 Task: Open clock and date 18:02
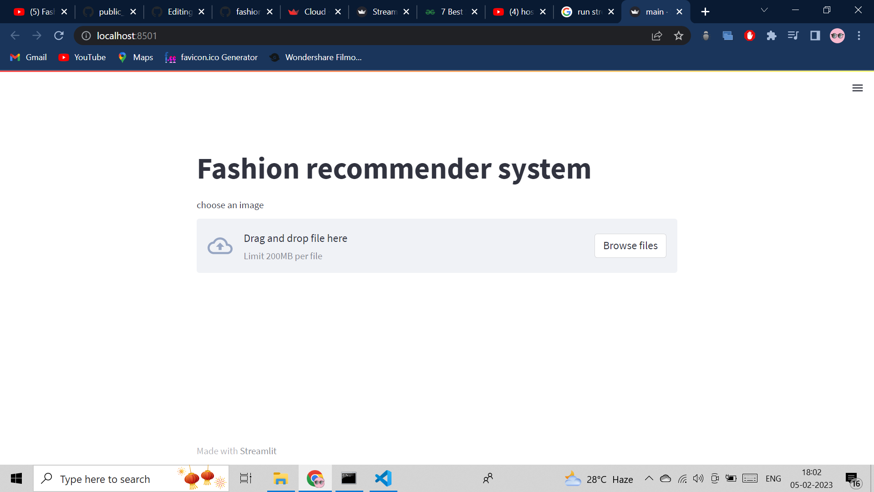[x=812, y=478]
